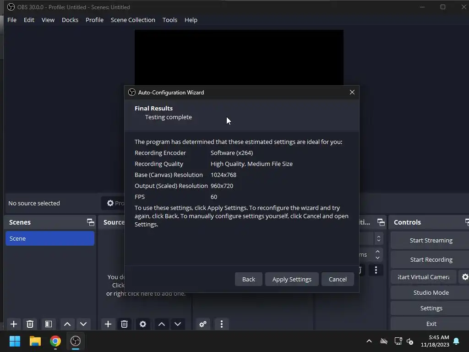Open the Tools menu
The height and width of the screenshot is (352, 469).
(x=169, y=20)
